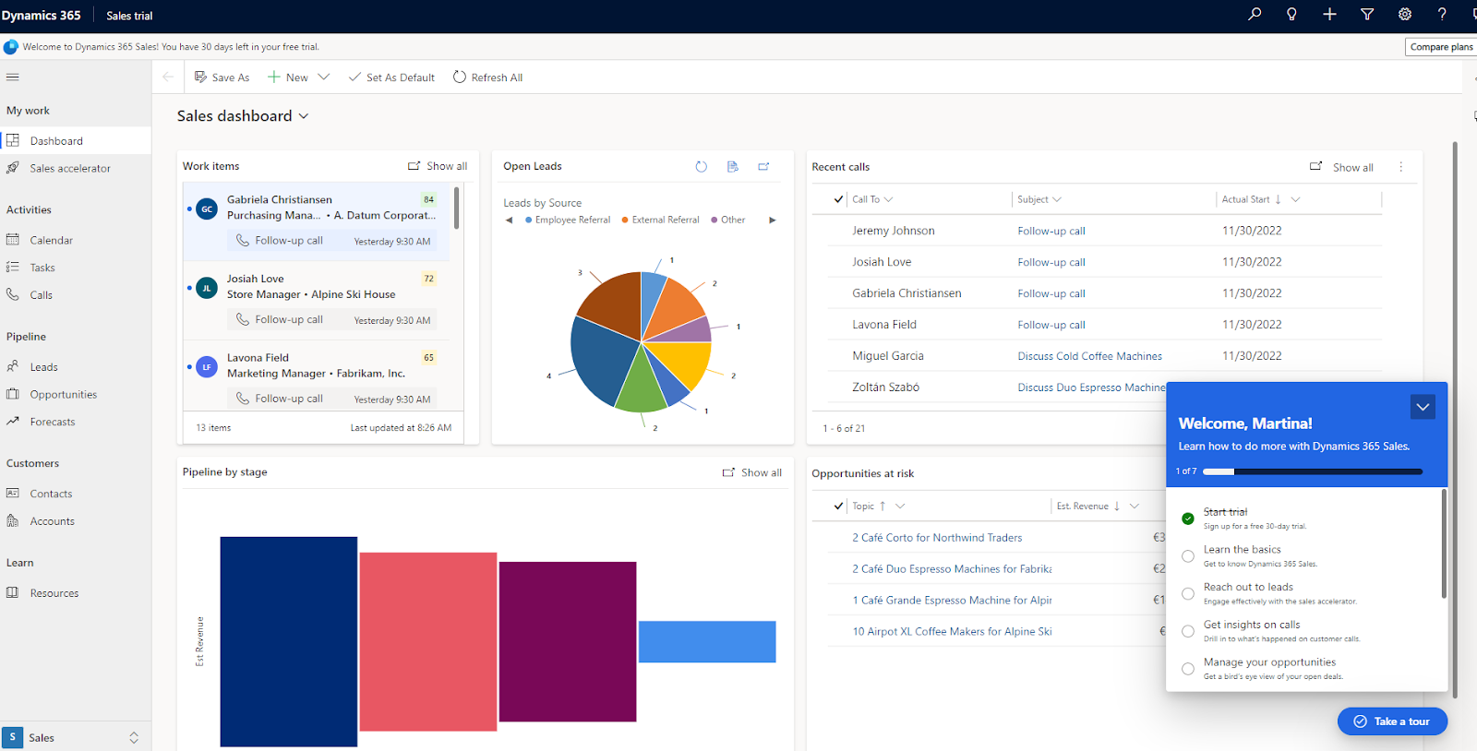Open Recent calls more options ellipsis

point(1400,167)
